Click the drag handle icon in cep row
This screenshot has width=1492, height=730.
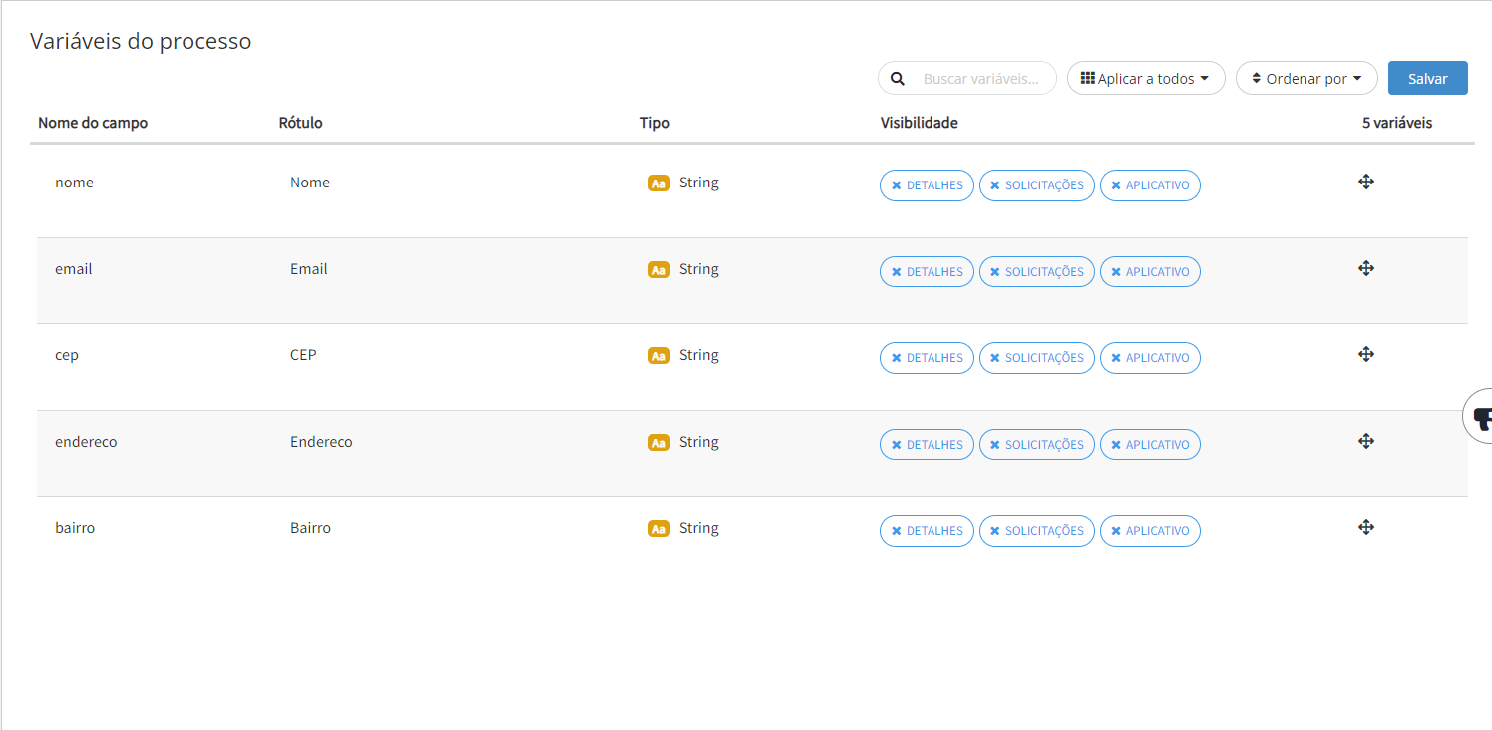coord(1366,354)
